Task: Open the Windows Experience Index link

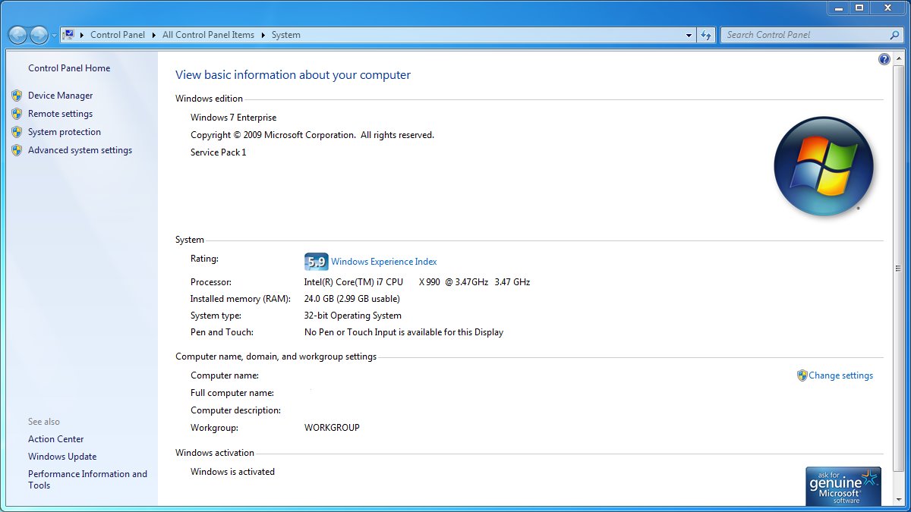Action: (383, 262)
